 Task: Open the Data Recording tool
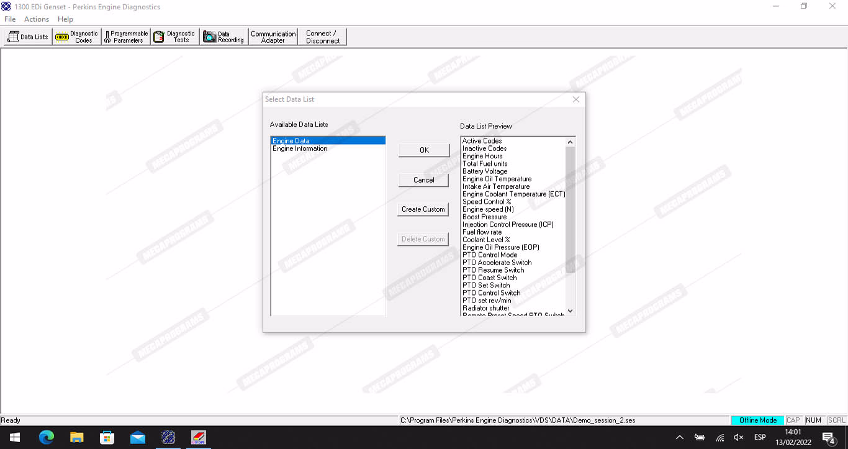tap(224, 37)
